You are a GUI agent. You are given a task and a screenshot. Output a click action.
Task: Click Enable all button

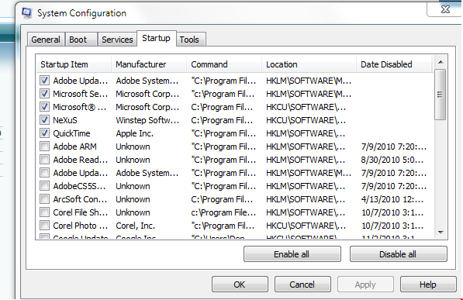pyautogui.click(x=292, y=254)
